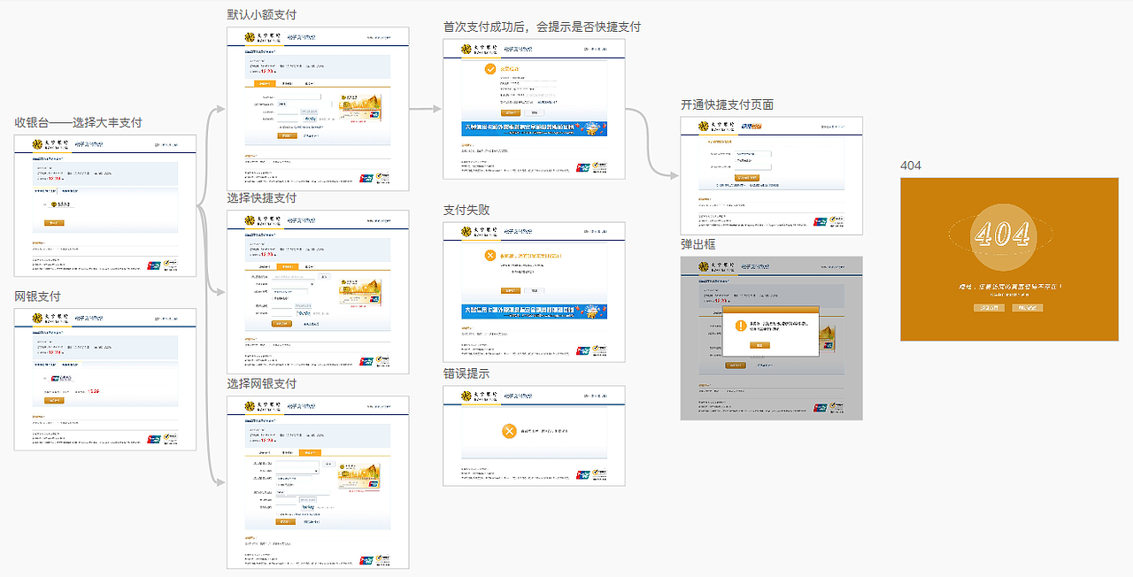Click orange submit button in 默认小额支付 mockup
Viewport: 1133px width, 577px height.
coord(286,135)
